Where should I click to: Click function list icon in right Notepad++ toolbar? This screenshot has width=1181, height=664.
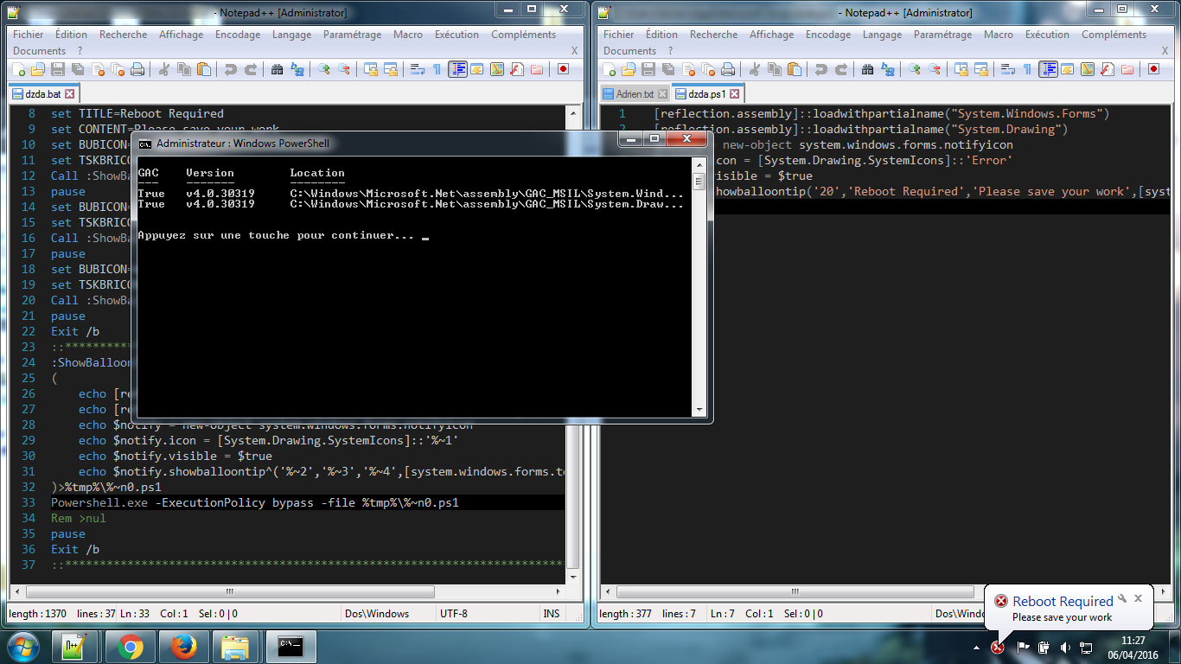1107,69
